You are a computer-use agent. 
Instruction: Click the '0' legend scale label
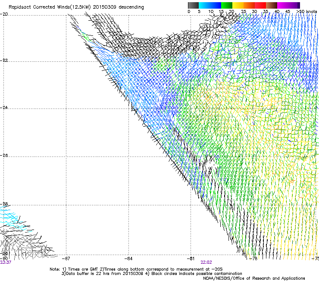[x=189, y=11]
